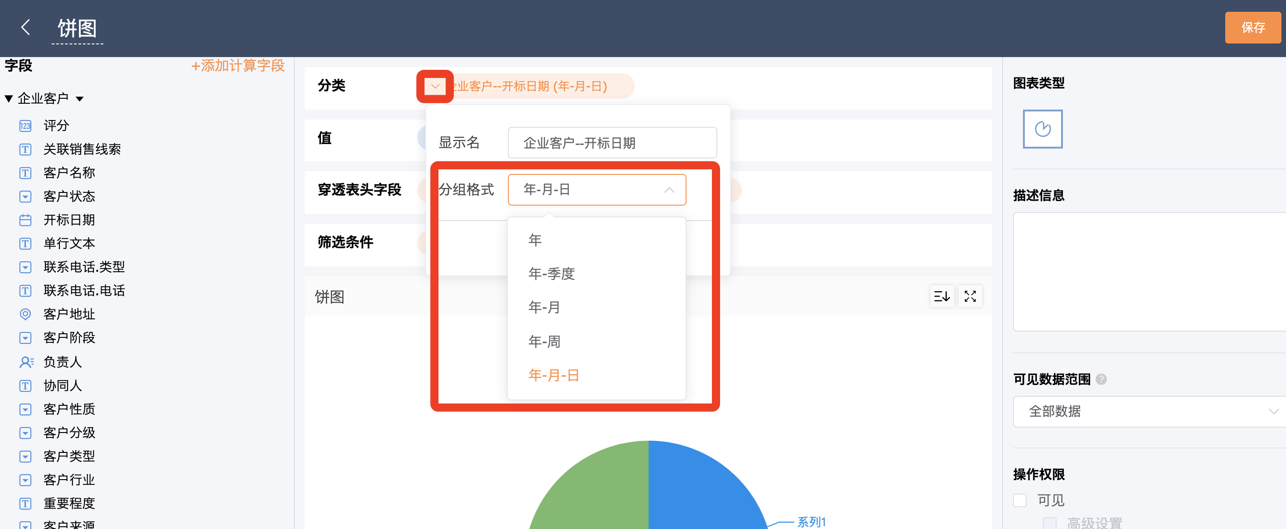Select the 负责人 field

click(x=63, y=362)
